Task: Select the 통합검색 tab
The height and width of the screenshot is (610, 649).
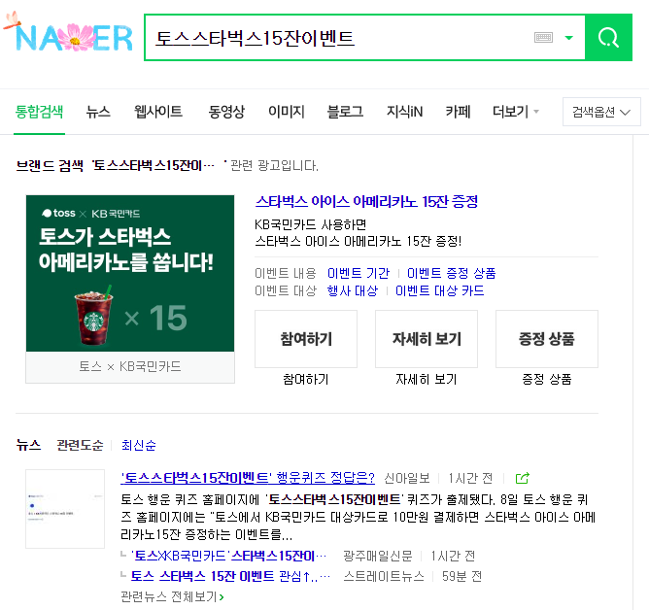Action: (39, 112)
